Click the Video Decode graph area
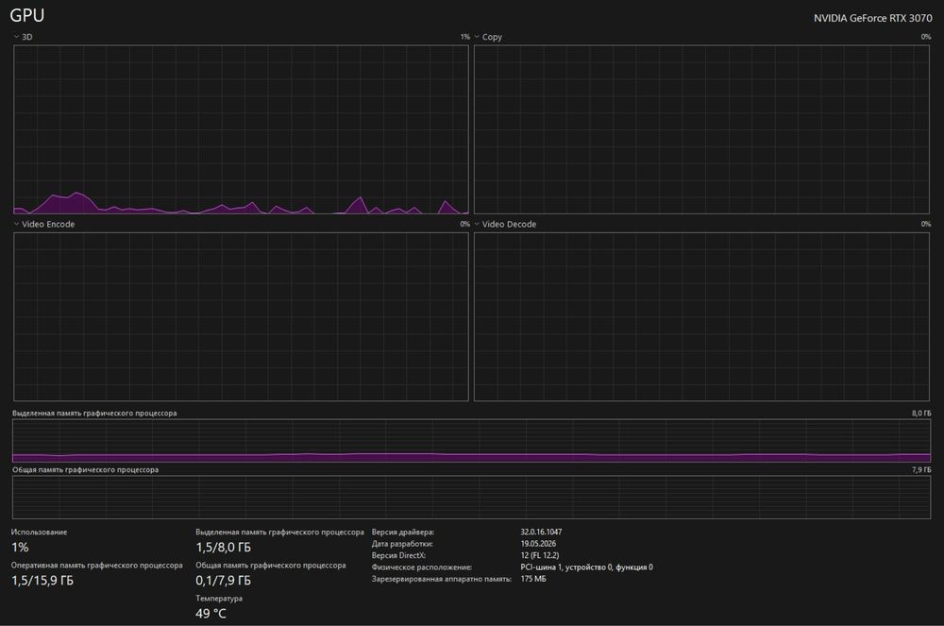 click(x=701, y=316)
